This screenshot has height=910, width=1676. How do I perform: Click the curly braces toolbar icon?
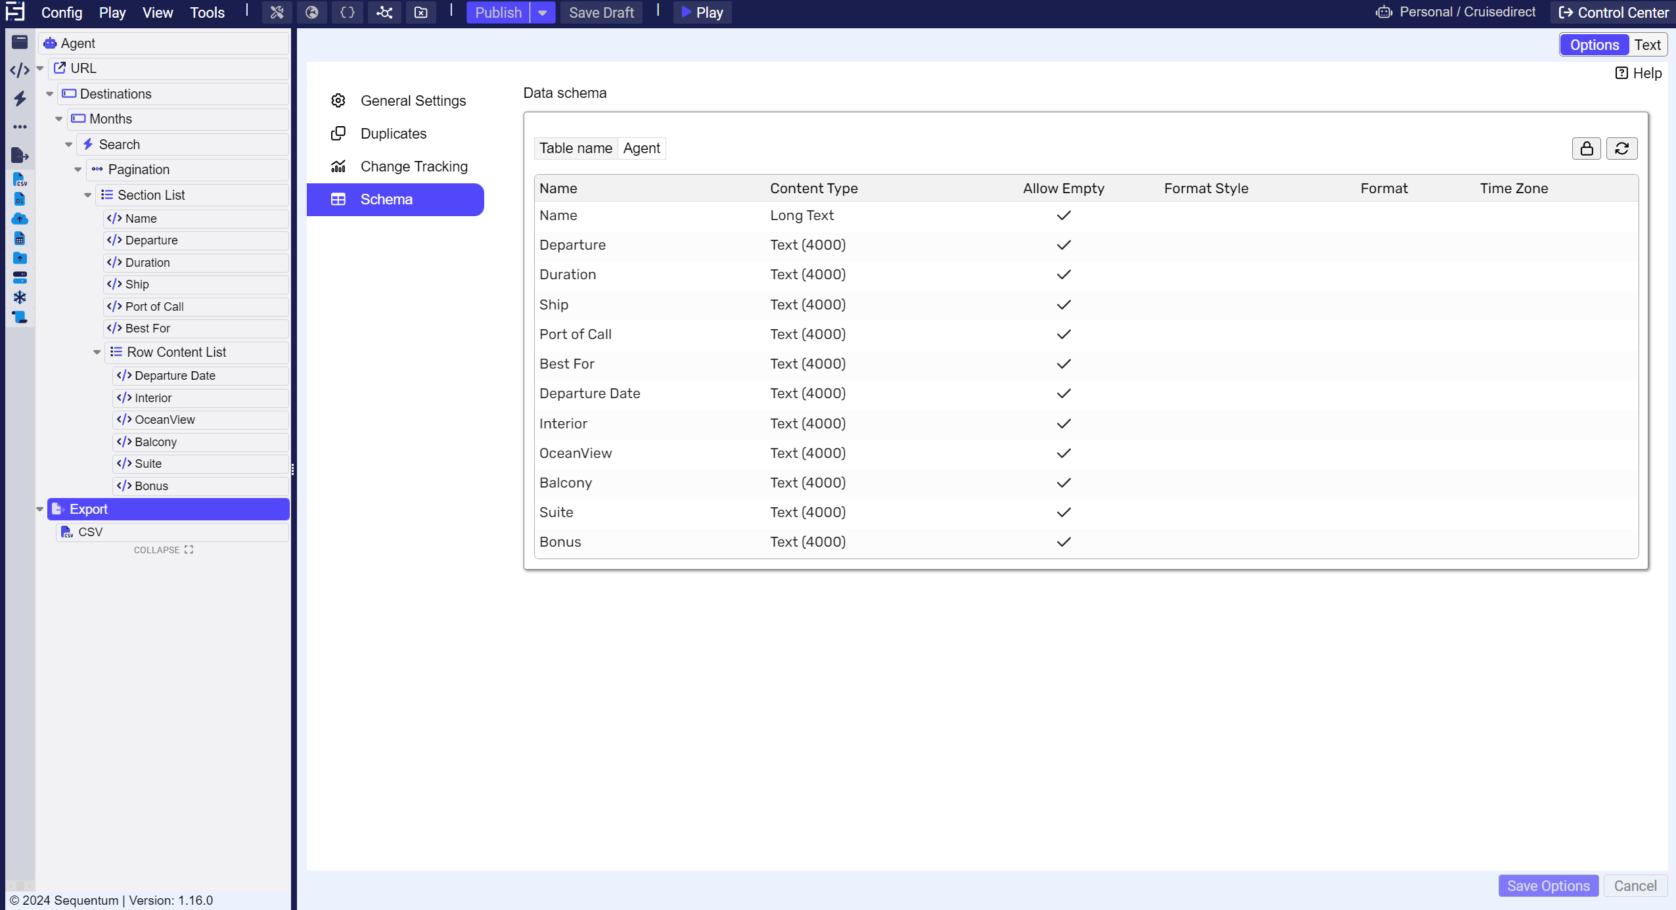[348, 12]
